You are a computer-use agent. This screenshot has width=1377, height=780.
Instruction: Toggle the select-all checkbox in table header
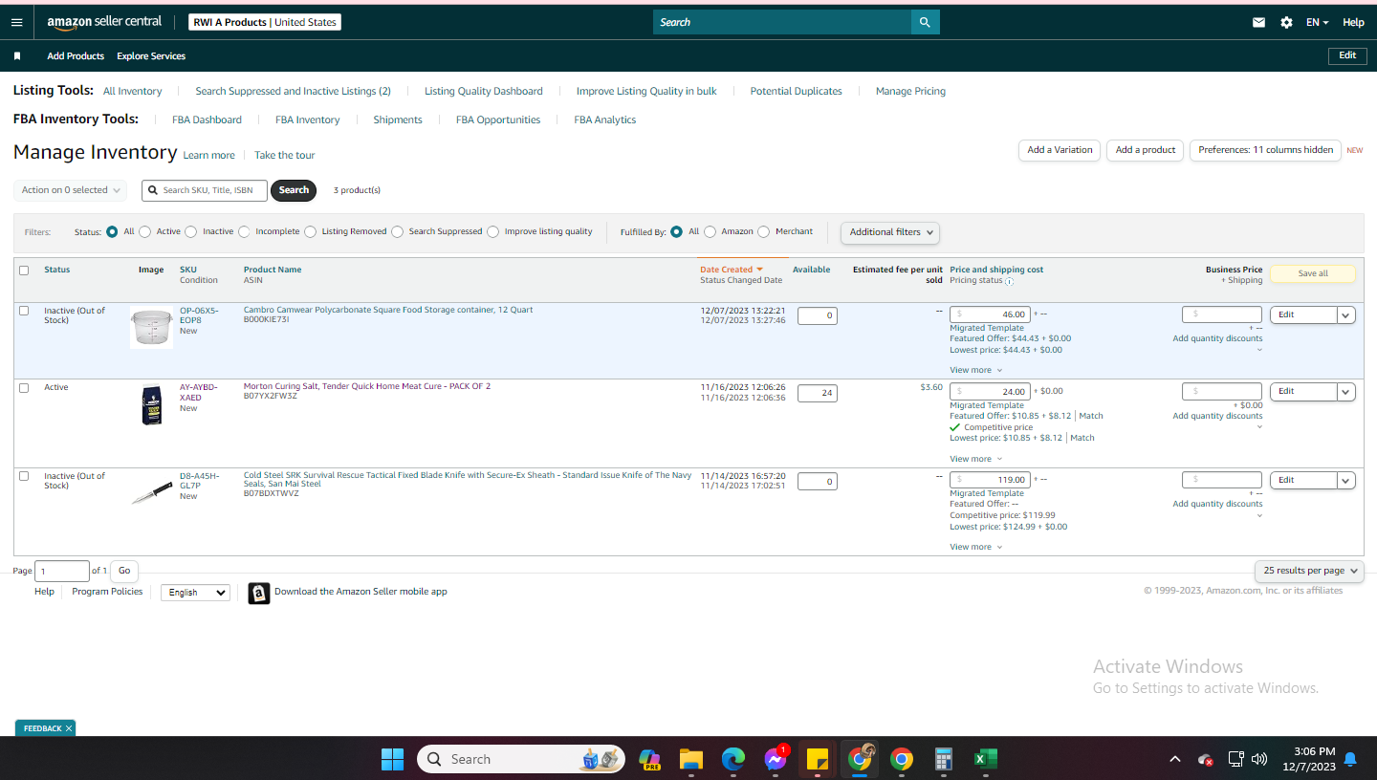point(24,271)
